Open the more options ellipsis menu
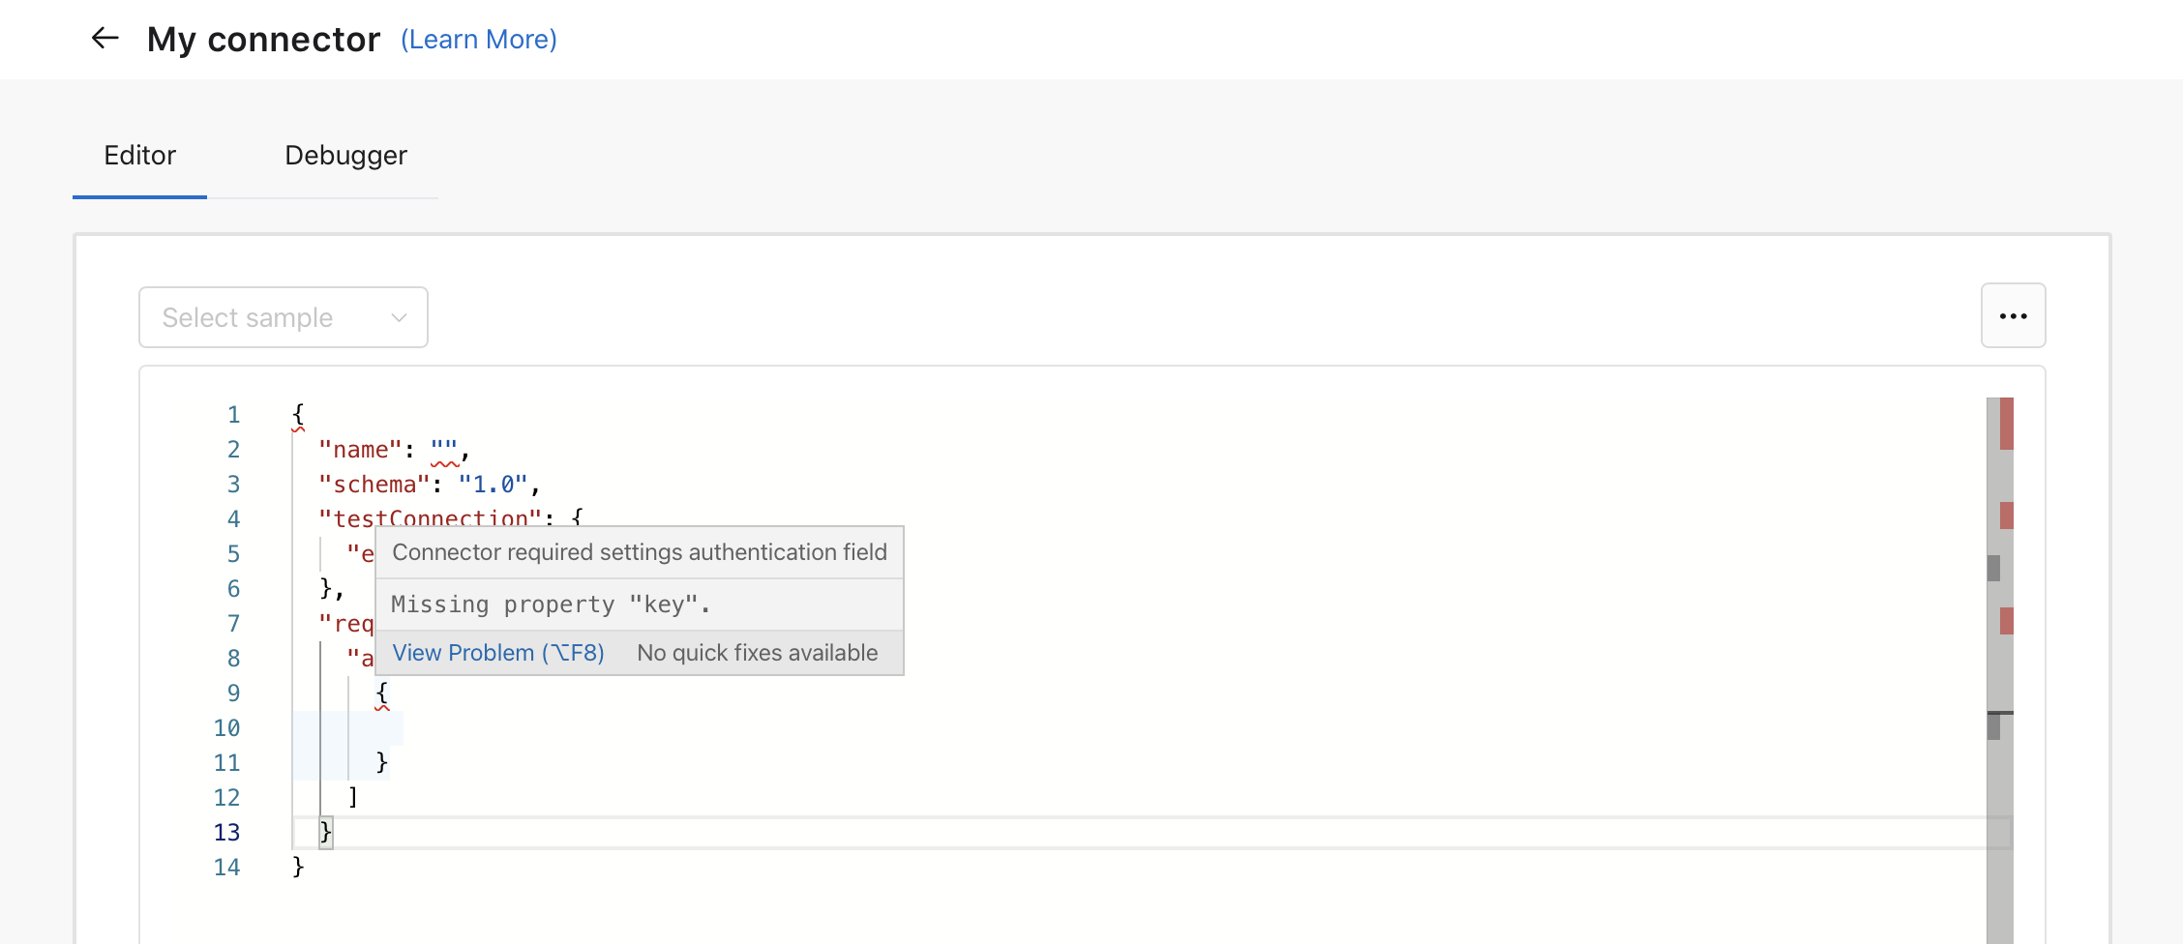Screen dimensions: 2183x944 2014,315
